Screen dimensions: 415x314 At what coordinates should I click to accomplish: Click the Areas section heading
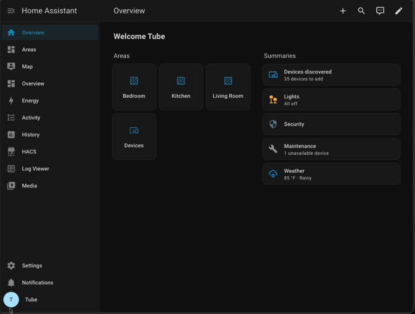click(x=122, y=56)
